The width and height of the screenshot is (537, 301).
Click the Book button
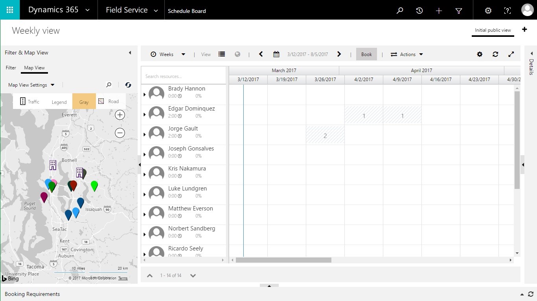[366, 54]
